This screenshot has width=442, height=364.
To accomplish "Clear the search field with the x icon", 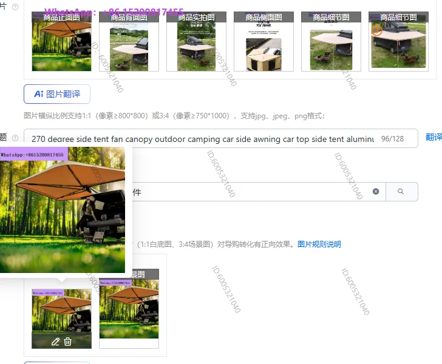I will pos(376,192).
